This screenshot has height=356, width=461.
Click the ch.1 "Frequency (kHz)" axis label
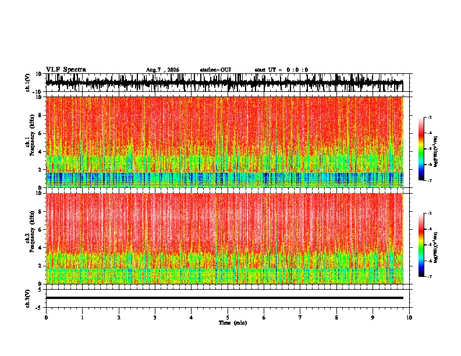click(31, 135)
